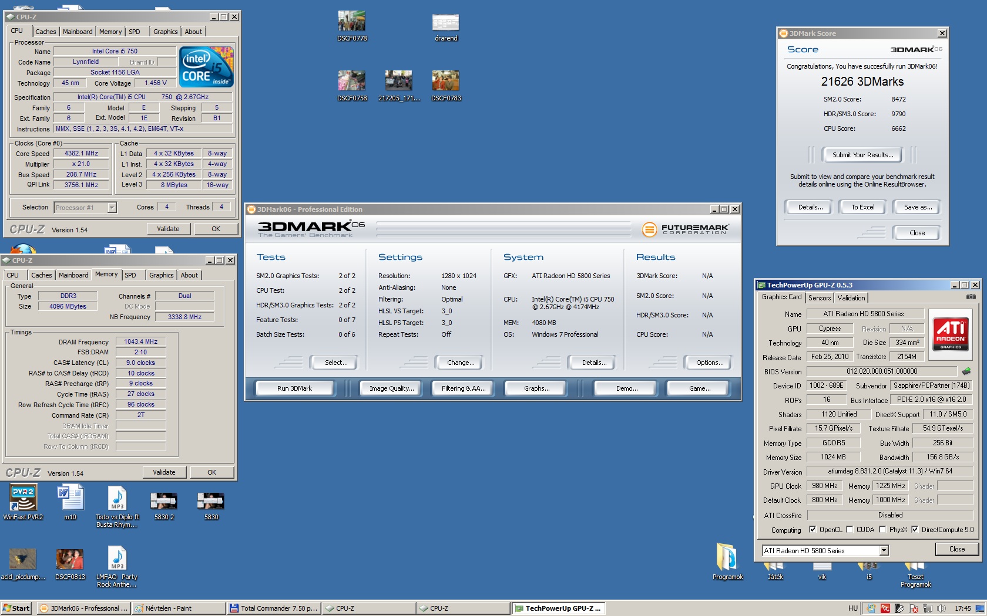Click the Futuremark logo in 3DMark06
Image resolution: width=987 pixels, height=616 pixels.
tap(685, 229)
